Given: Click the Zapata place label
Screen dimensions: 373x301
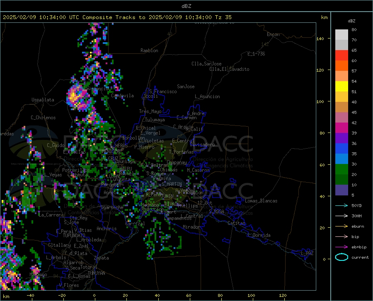Looking at the screenshot, I should [x=102, y=258].
